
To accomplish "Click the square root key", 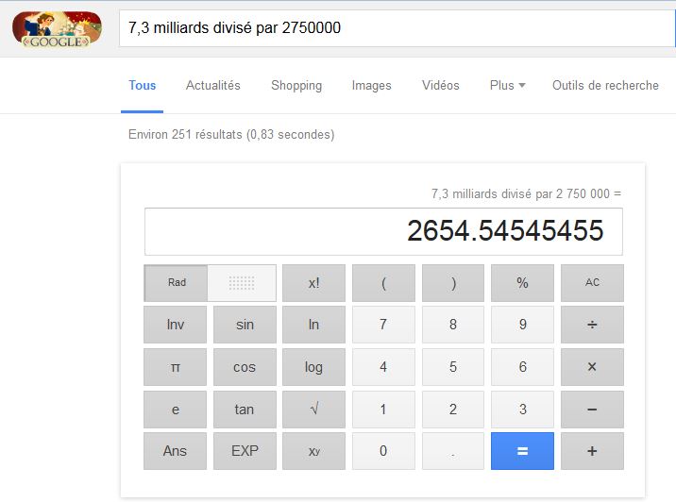I will point(313,410).
